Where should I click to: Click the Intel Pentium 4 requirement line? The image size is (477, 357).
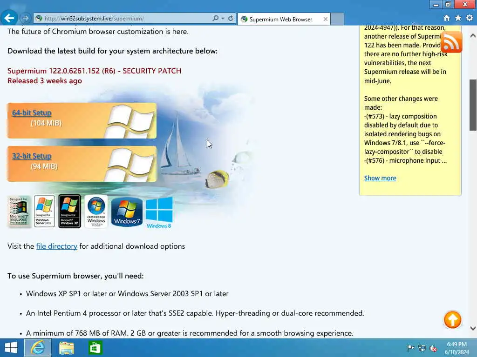click(x=195, y=313)
